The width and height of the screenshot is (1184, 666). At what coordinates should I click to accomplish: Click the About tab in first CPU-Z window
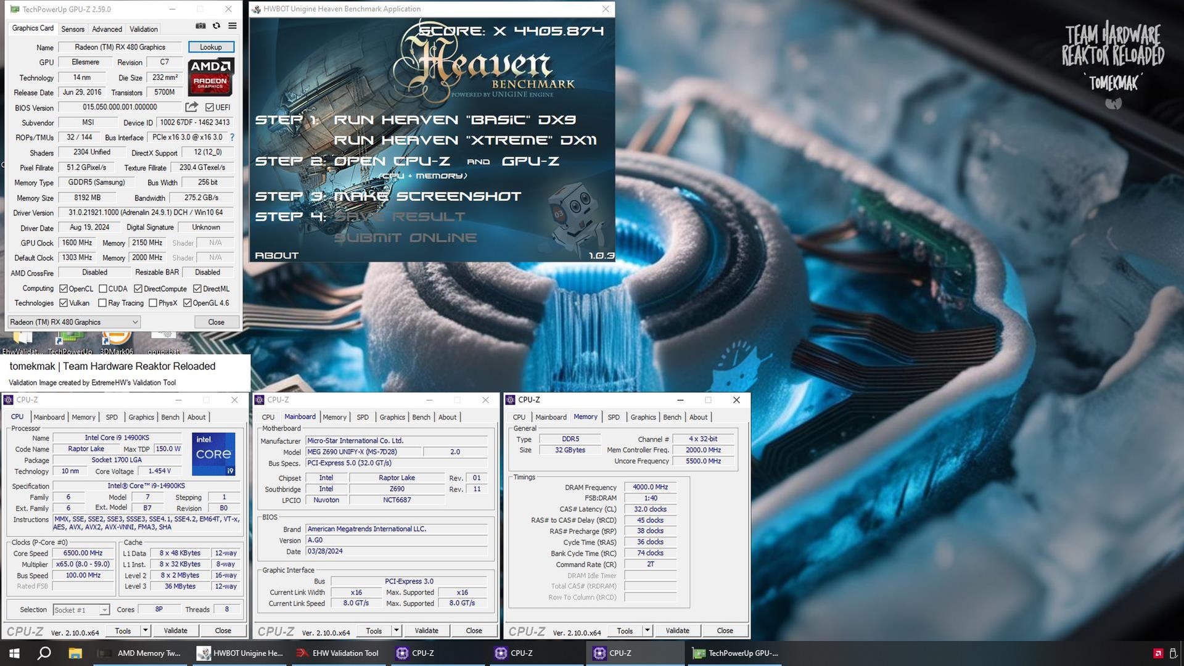tap(197, 417)
